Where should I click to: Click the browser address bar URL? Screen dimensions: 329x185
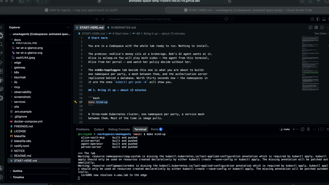pyautogui.click(x=164, y=1)
